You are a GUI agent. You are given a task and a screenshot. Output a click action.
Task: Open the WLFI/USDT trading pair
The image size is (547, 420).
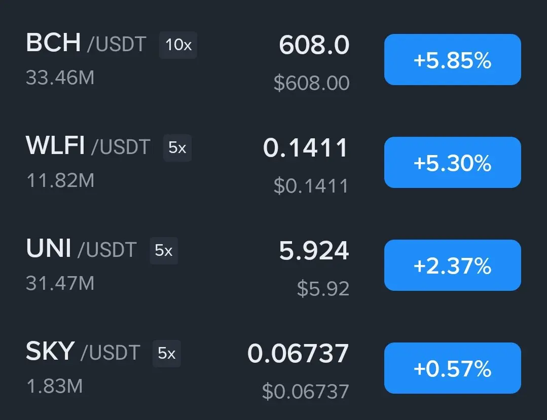pos(88,146)
